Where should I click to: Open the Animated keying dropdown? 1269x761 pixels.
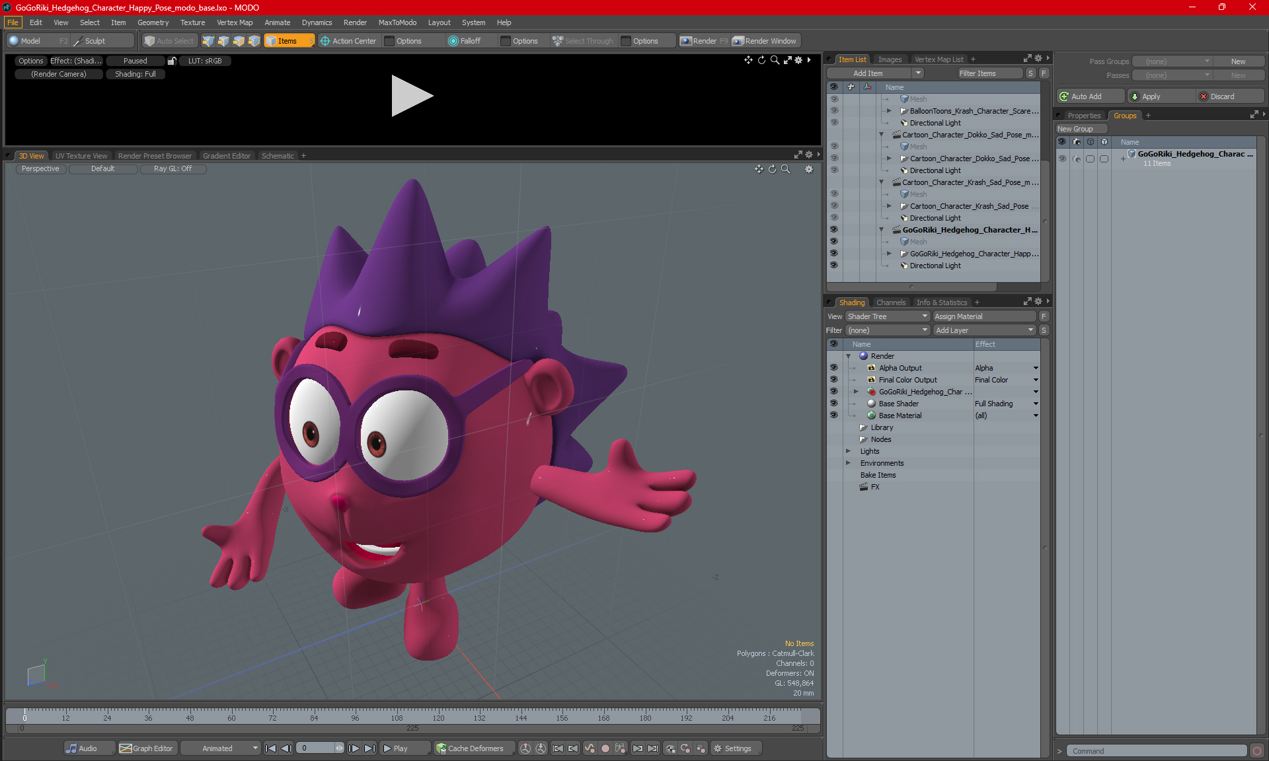tap(221, 748)
